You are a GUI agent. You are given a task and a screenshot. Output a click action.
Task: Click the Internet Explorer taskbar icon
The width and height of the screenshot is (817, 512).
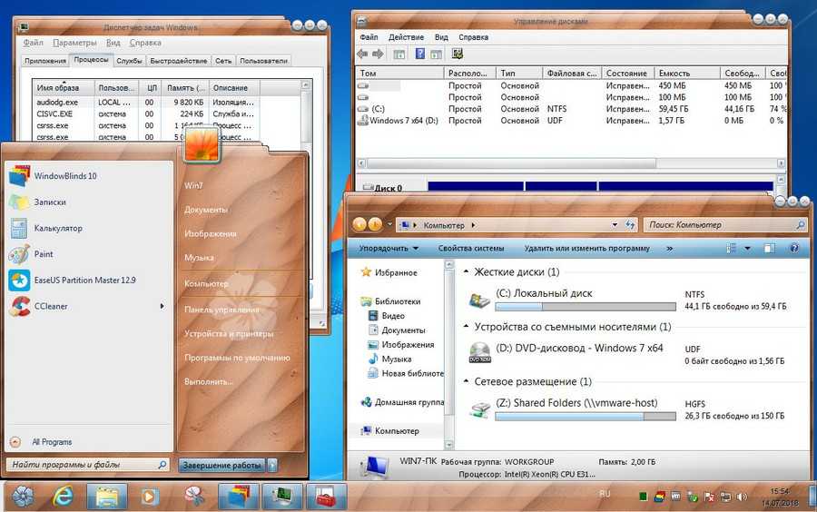(64, 497)
